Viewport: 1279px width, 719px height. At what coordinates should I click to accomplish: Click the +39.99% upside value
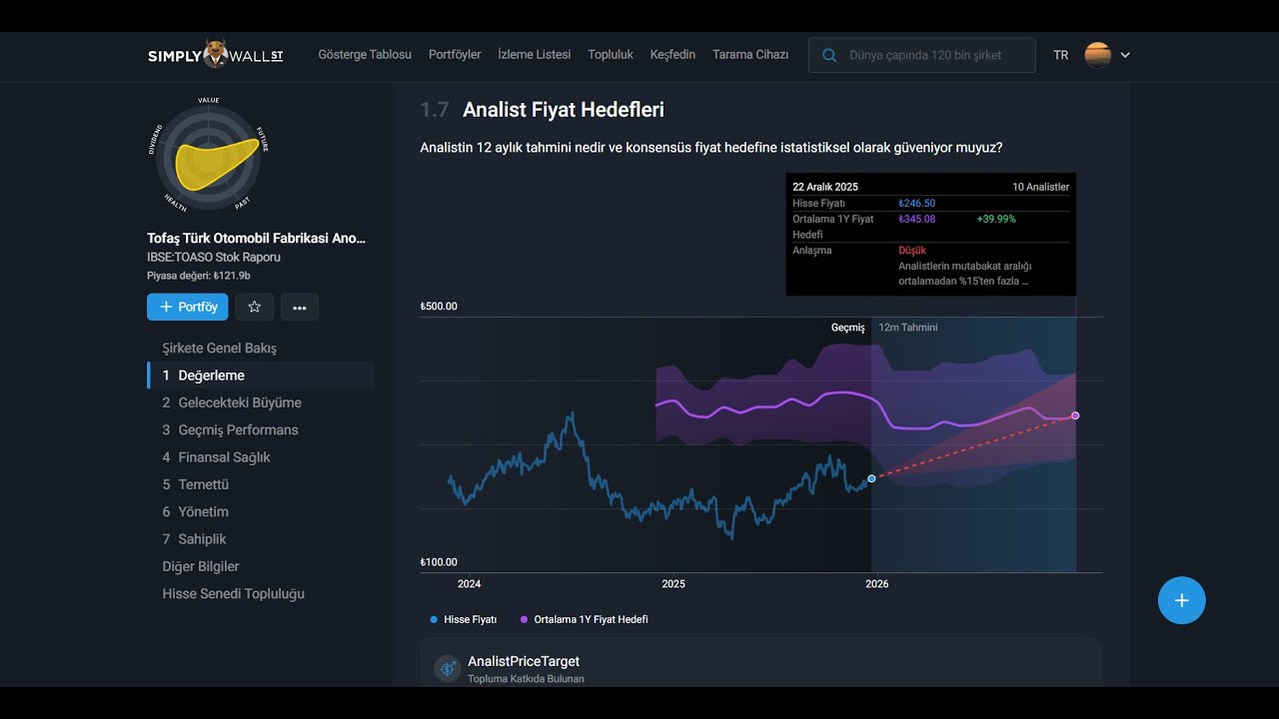[x=996, y=219]
